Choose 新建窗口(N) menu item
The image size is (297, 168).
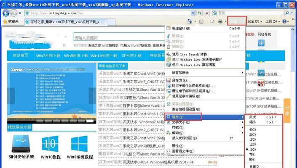pos(205,28)
